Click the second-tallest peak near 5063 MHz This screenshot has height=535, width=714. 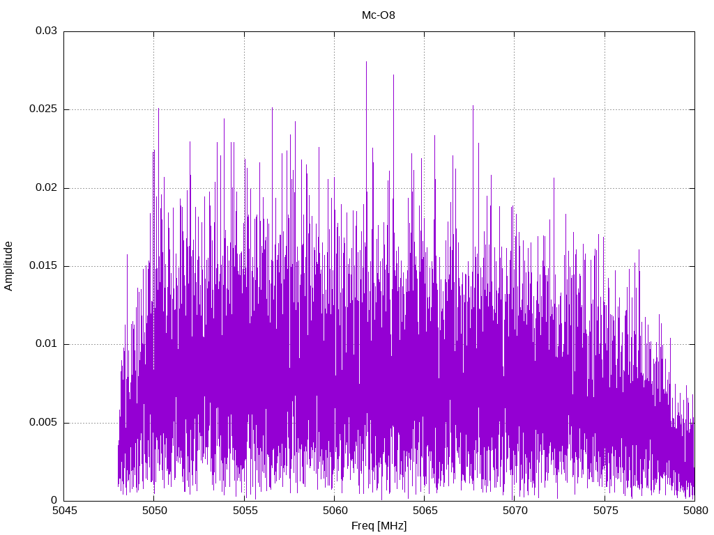393,75
